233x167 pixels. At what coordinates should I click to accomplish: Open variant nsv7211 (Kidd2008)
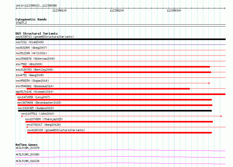(30, 42)
